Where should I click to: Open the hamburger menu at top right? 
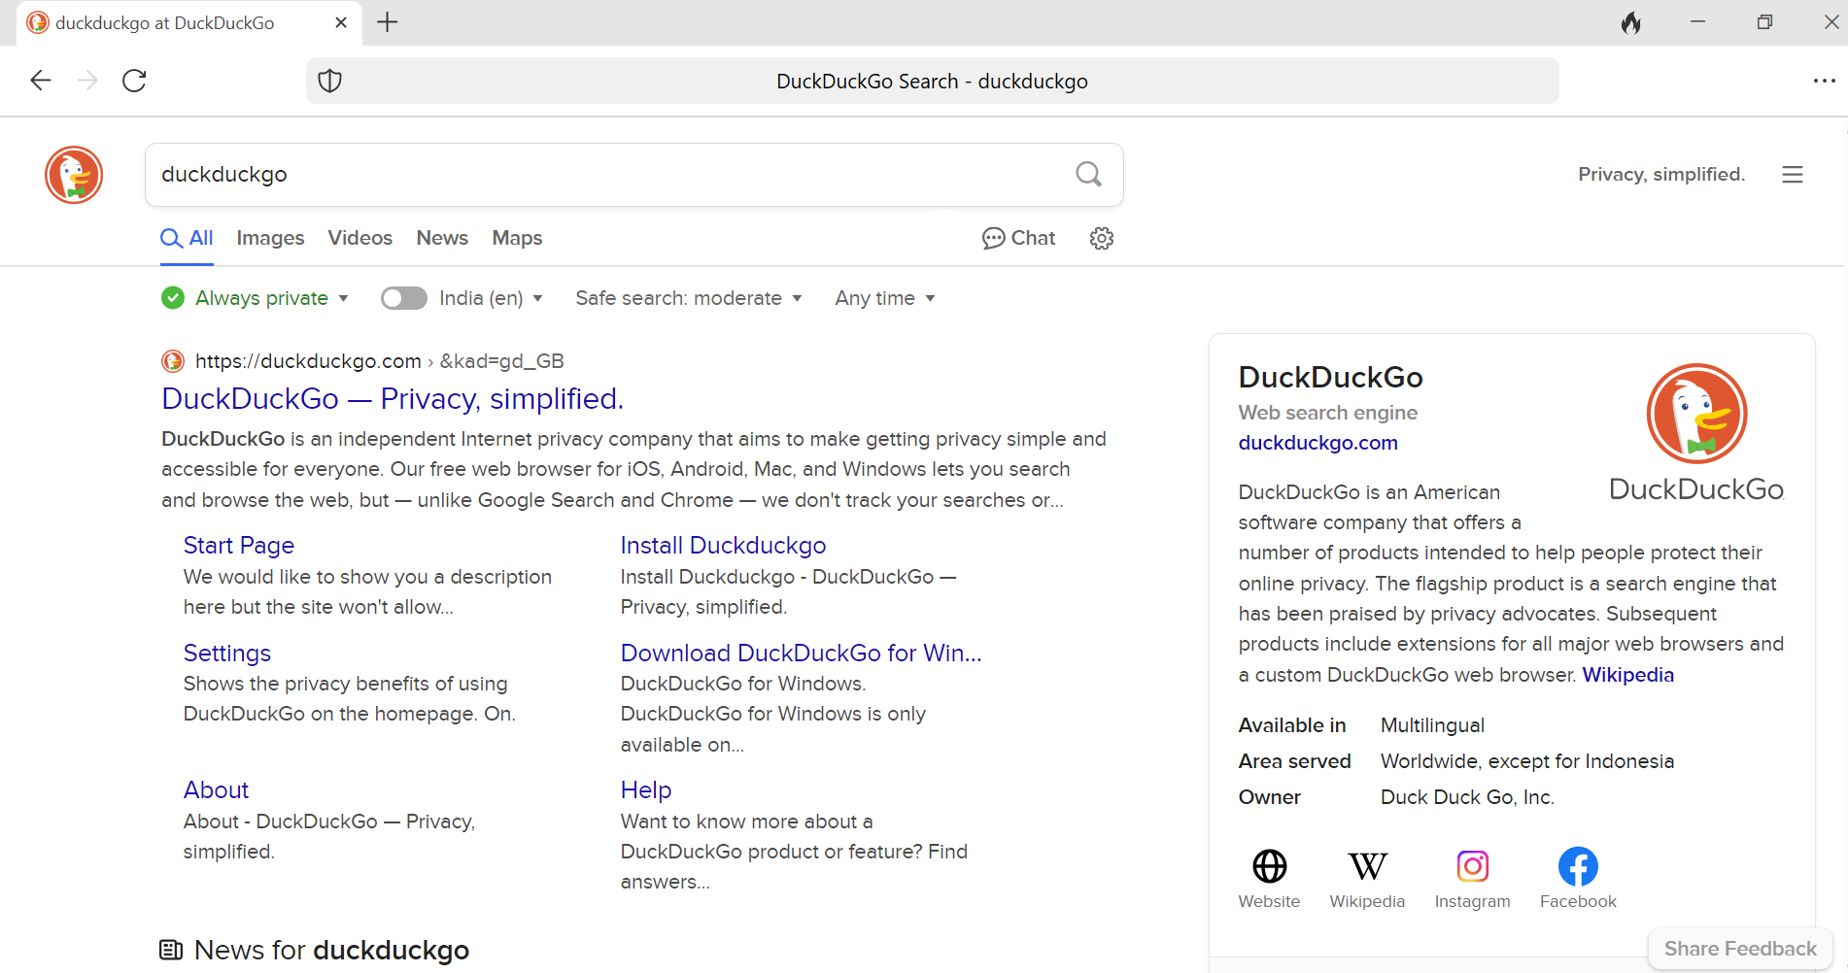point(1793,174)
